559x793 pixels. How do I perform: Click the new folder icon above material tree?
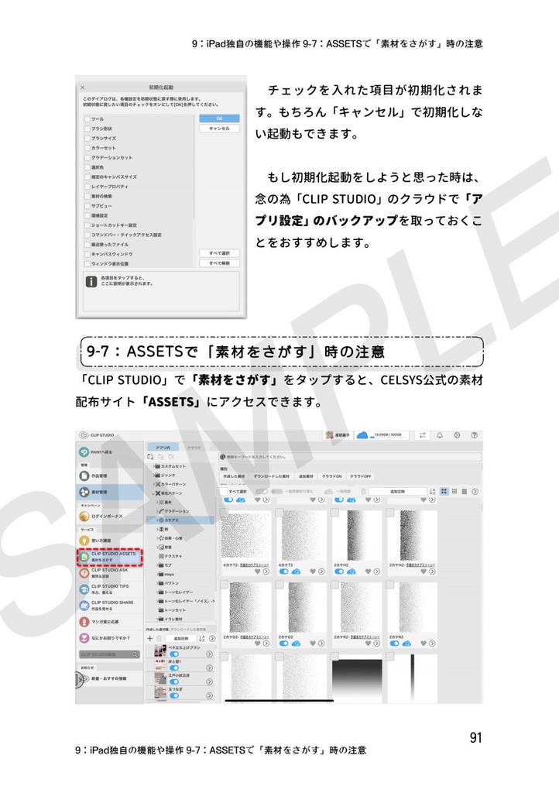click(150, 457)
